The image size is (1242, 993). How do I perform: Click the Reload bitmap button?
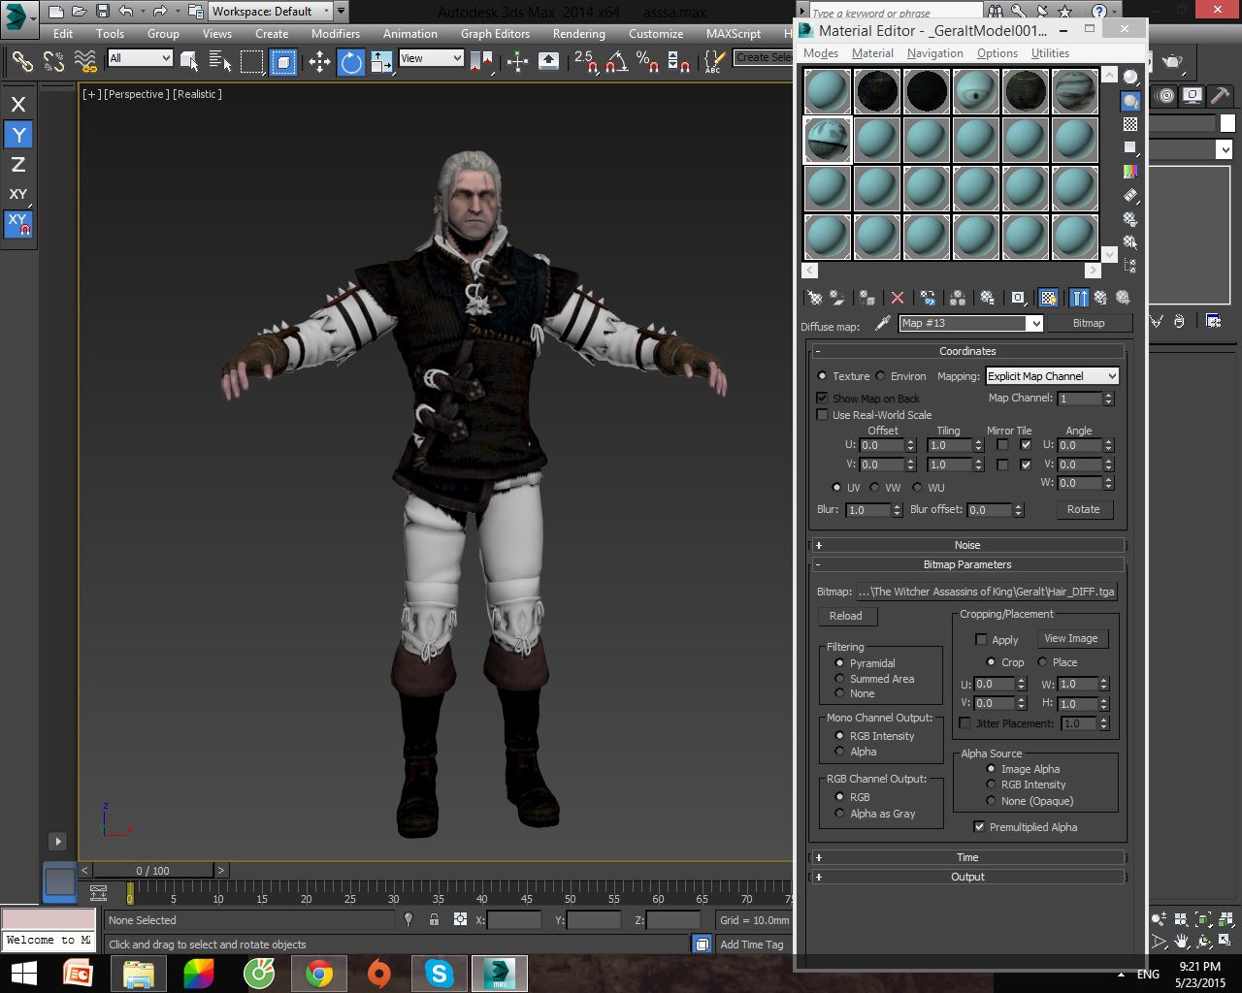tap(845, 616)
